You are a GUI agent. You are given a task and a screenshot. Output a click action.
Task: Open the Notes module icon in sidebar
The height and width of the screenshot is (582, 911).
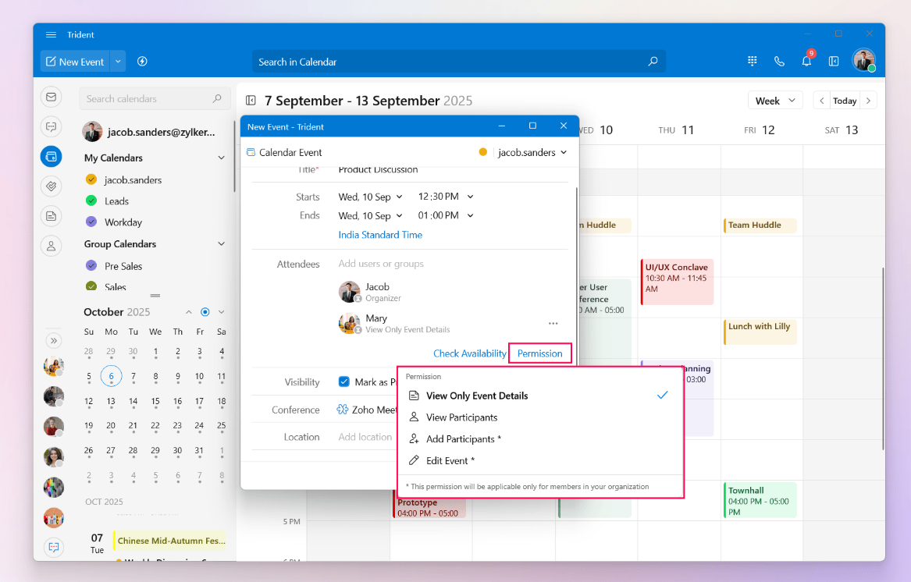click(x=51, y=216)
